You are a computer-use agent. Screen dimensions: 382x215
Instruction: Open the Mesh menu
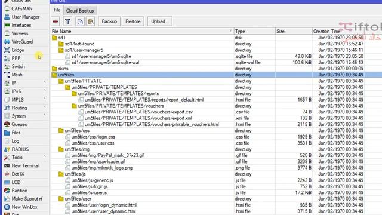tap(17, 75)
